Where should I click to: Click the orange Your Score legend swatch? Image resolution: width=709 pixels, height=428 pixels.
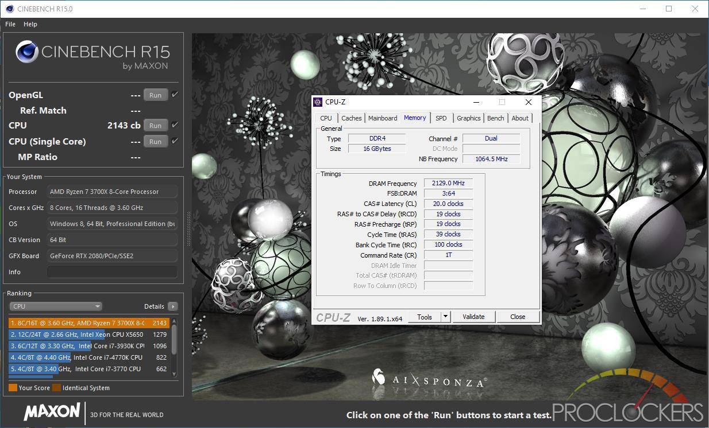point(13,388)
